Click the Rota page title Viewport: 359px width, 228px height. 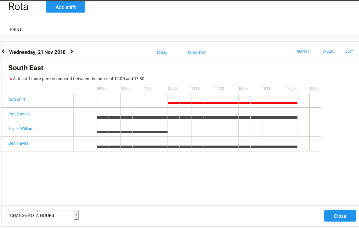point(18,6)
